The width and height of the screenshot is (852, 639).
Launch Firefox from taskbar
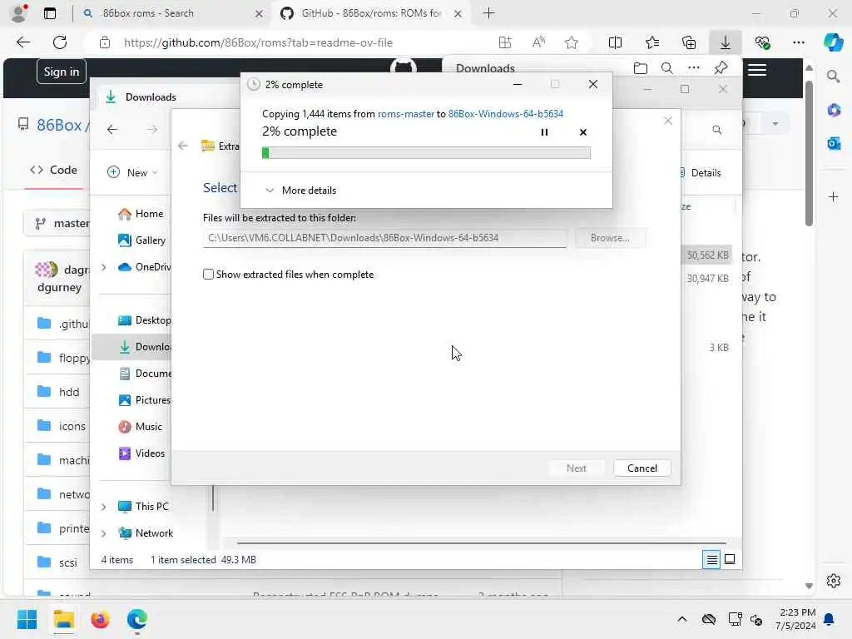(x=100, y=619)
